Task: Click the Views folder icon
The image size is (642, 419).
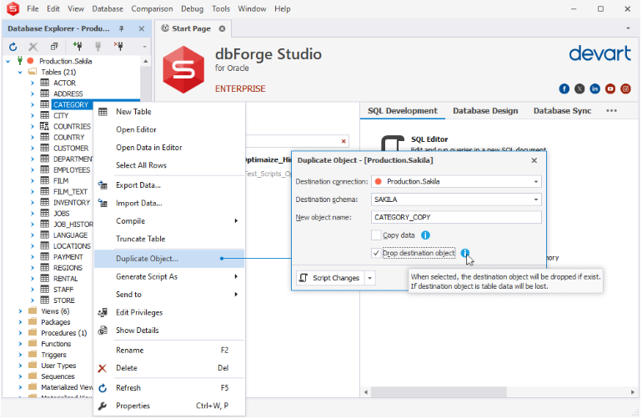Action: (x=33, y=310)
